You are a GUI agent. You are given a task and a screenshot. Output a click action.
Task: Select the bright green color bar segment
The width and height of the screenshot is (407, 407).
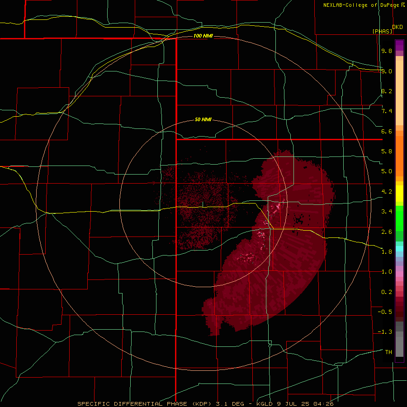(399, 218)
